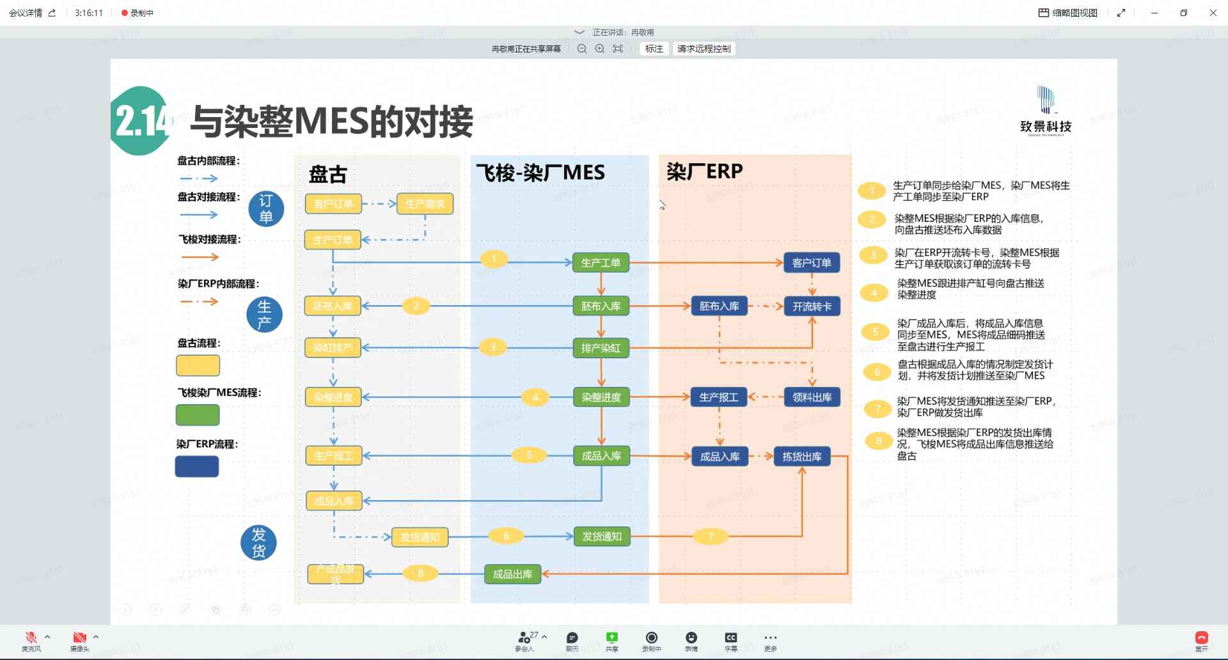Open camera options caret
The height and width of the screenshot is (660, 1228).
tap(96, 637)
